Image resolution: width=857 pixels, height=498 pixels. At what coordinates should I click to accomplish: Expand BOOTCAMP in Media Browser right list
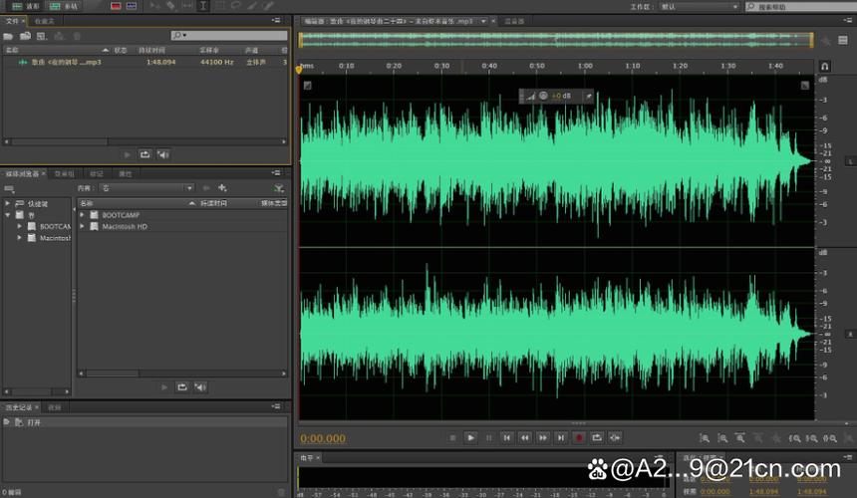(82, 214)
